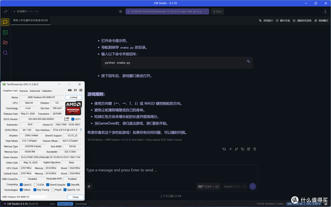
Task: Click the AMD Radeon Graphics logo
Action: (73, 108)
